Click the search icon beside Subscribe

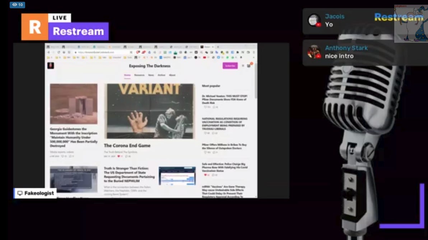click(x=243, y=65)
